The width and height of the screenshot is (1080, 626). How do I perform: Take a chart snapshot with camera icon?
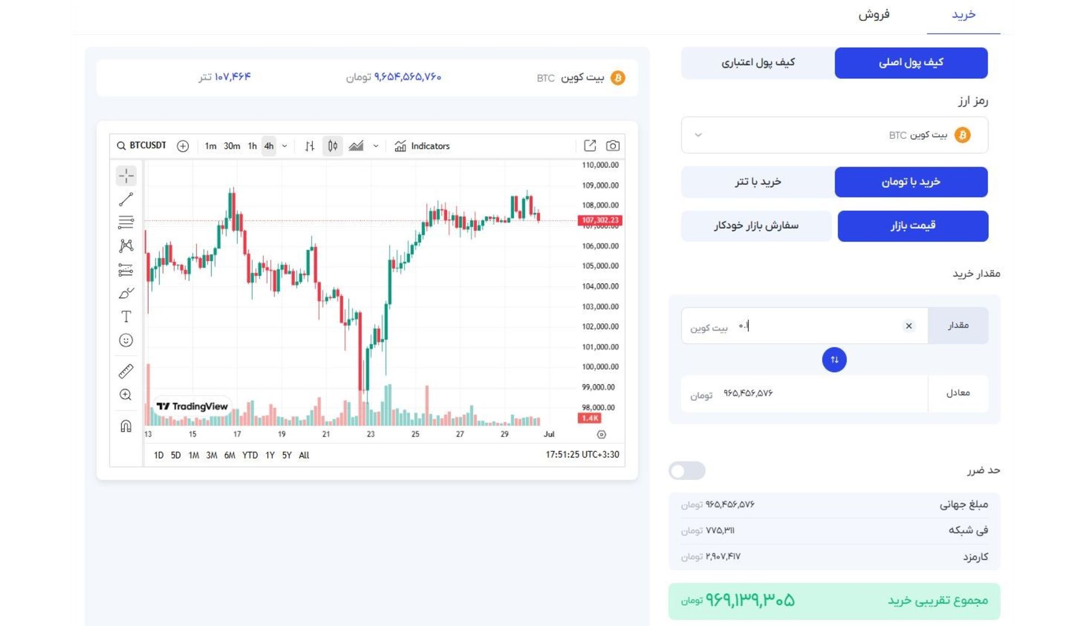(613, 146)
